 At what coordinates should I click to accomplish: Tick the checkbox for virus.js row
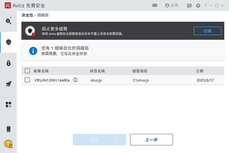[27, 80]
